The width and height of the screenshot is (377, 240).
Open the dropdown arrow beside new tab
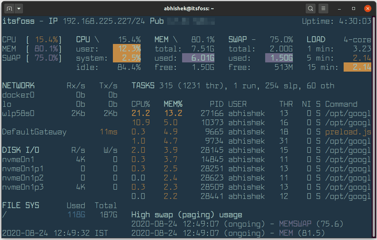click(19, 8)
